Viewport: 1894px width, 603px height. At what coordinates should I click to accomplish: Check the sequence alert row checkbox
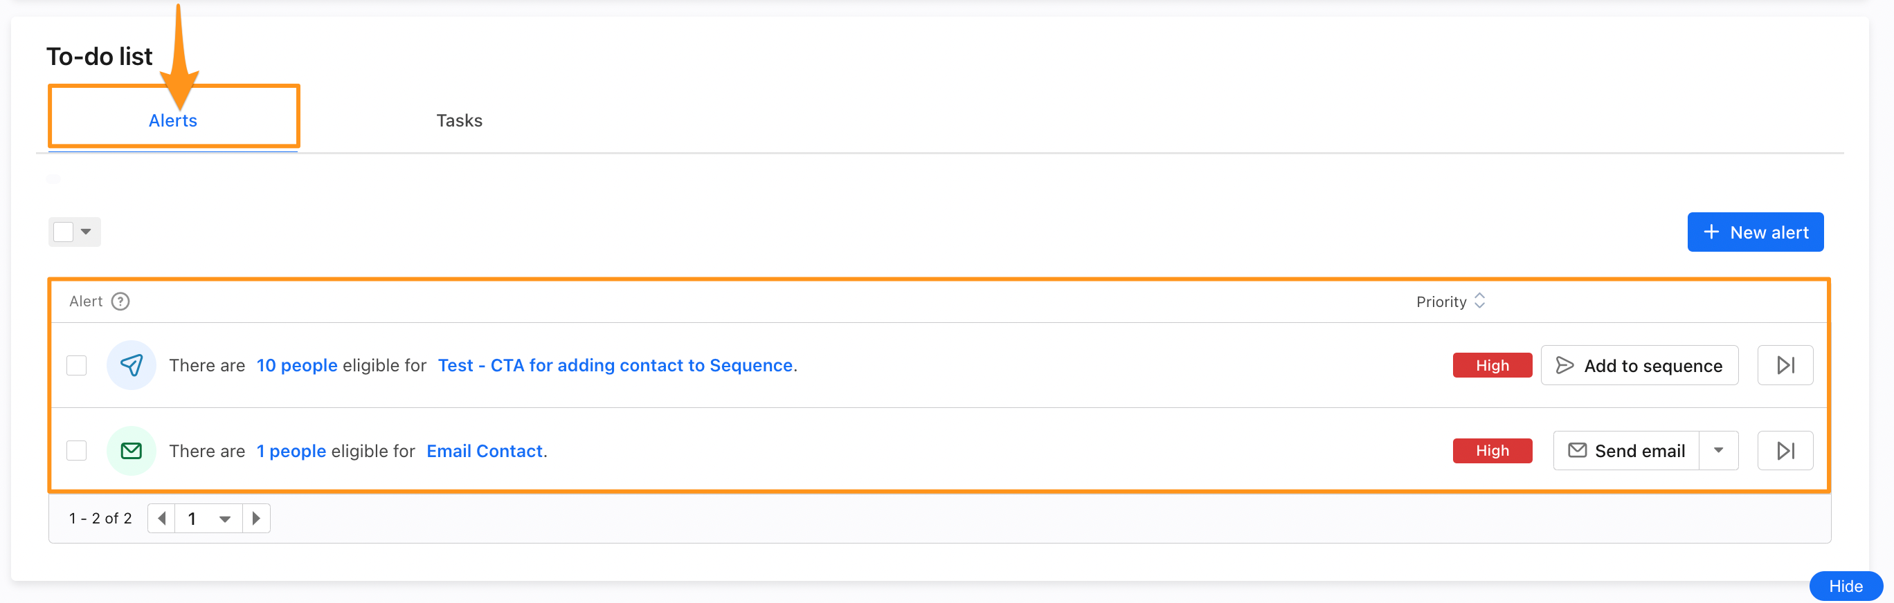click(76, 365)
